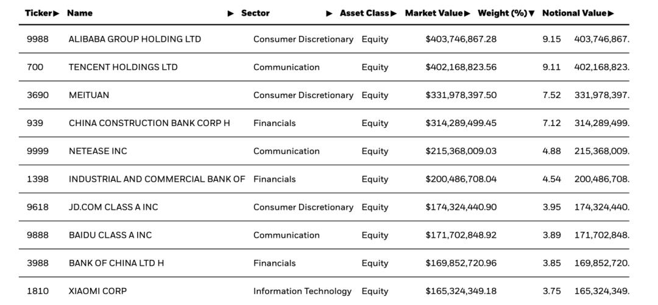Click ticker 1398 in the table

(x=37, y=180)
